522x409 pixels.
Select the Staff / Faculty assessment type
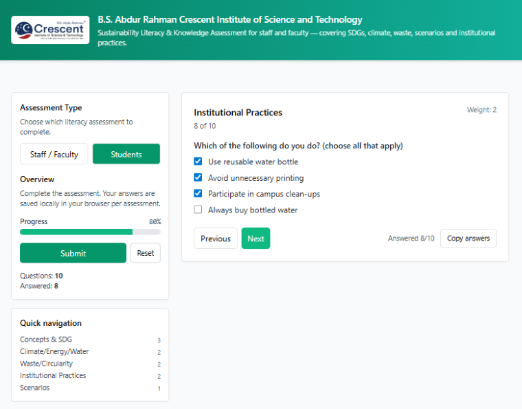54,154
